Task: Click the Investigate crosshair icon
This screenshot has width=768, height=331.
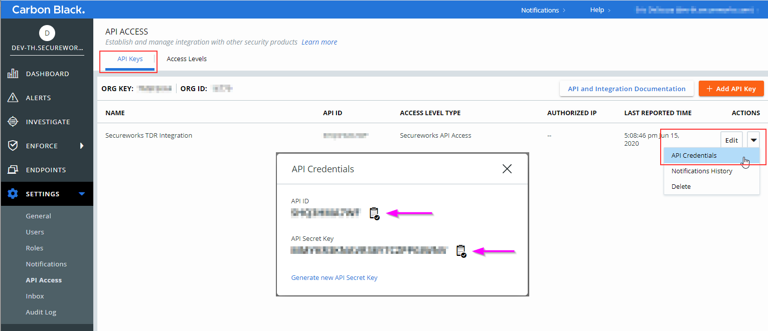Action: tap(13, 122)
